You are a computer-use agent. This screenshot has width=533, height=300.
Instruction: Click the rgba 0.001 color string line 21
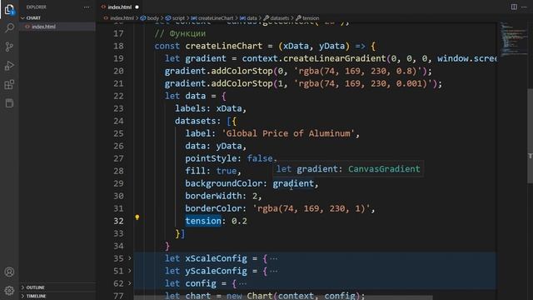click(363, 83)
